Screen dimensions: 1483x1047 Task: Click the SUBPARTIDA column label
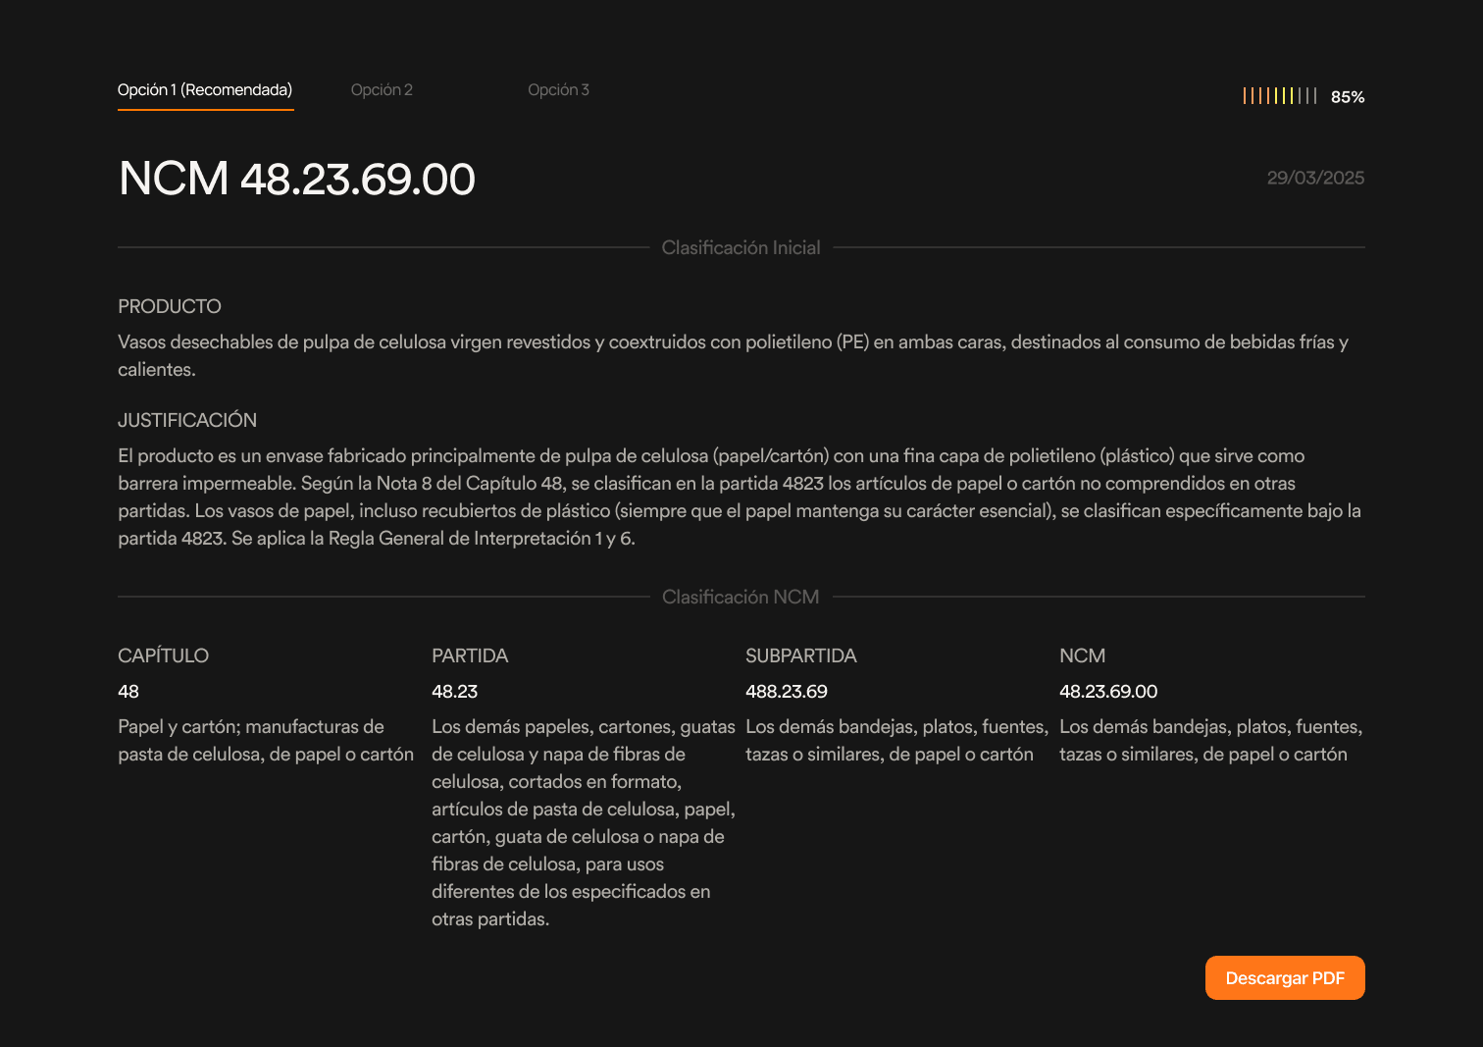click(801, 656)
